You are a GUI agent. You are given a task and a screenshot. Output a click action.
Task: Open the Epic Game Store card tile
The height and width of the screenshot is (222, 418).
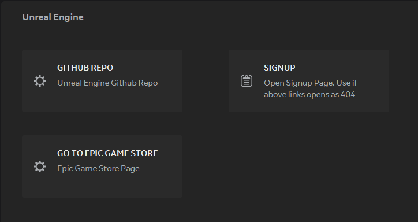point(102,166)
